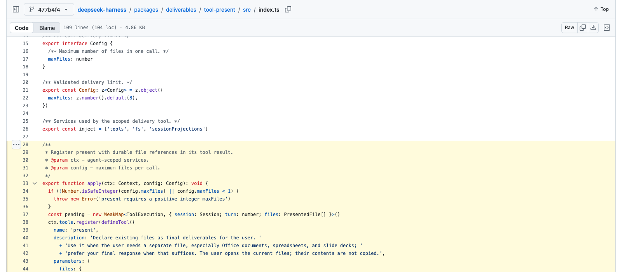Click 'defineTool' on line 38
The height and width of the screenshot is (272, 622).
pyautogui.click(x=115, y=222)
